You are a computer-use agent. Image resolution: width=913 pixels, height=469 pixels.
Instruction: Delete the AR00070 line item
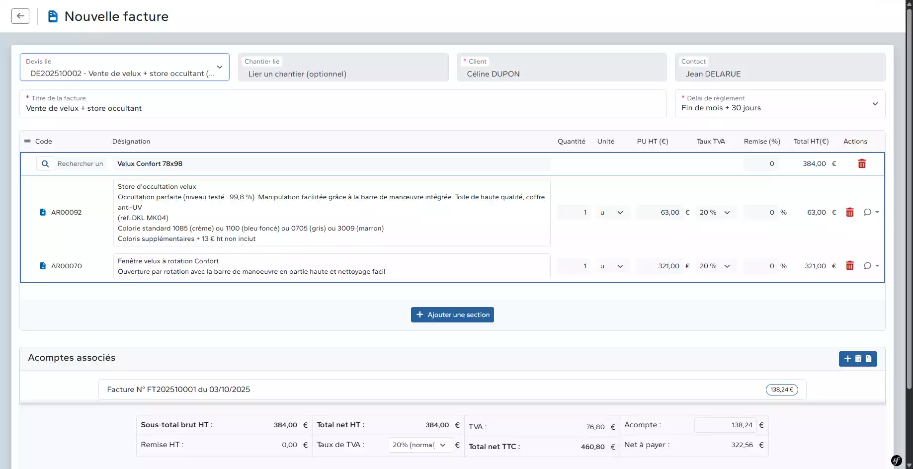click(850, 266)
